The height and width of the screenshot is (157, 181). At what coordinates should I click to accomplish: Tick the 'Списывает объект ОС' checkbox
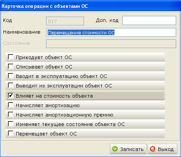(x=11, y=66)
